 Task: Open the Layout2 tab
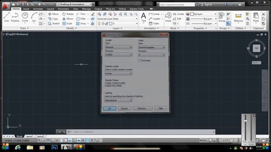pyautogui.click(x=41, y=136)
